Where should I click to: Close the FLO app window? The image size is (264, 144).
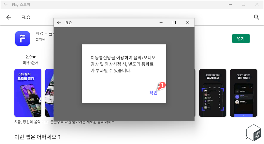(188, 22)
